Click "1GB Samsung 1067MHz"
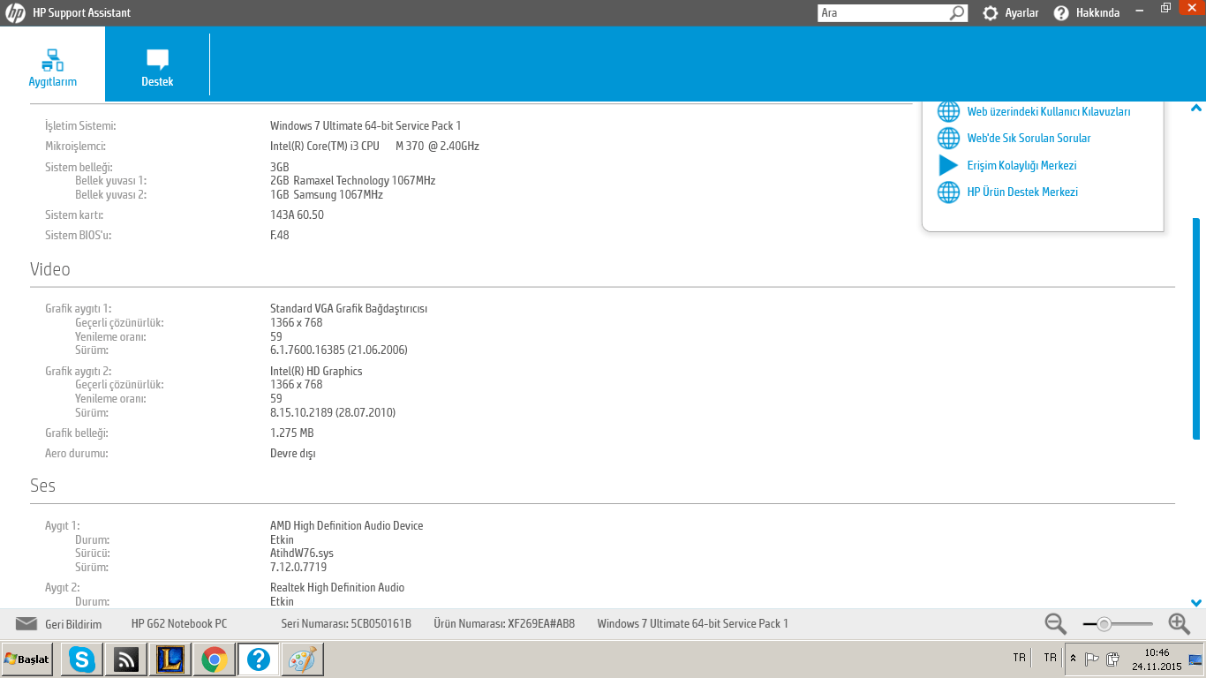1206x678 pixels. pos(327,195)
